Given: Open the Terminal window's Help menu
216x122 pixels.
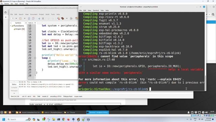Looking at the screenshot, I should [107, 11].
